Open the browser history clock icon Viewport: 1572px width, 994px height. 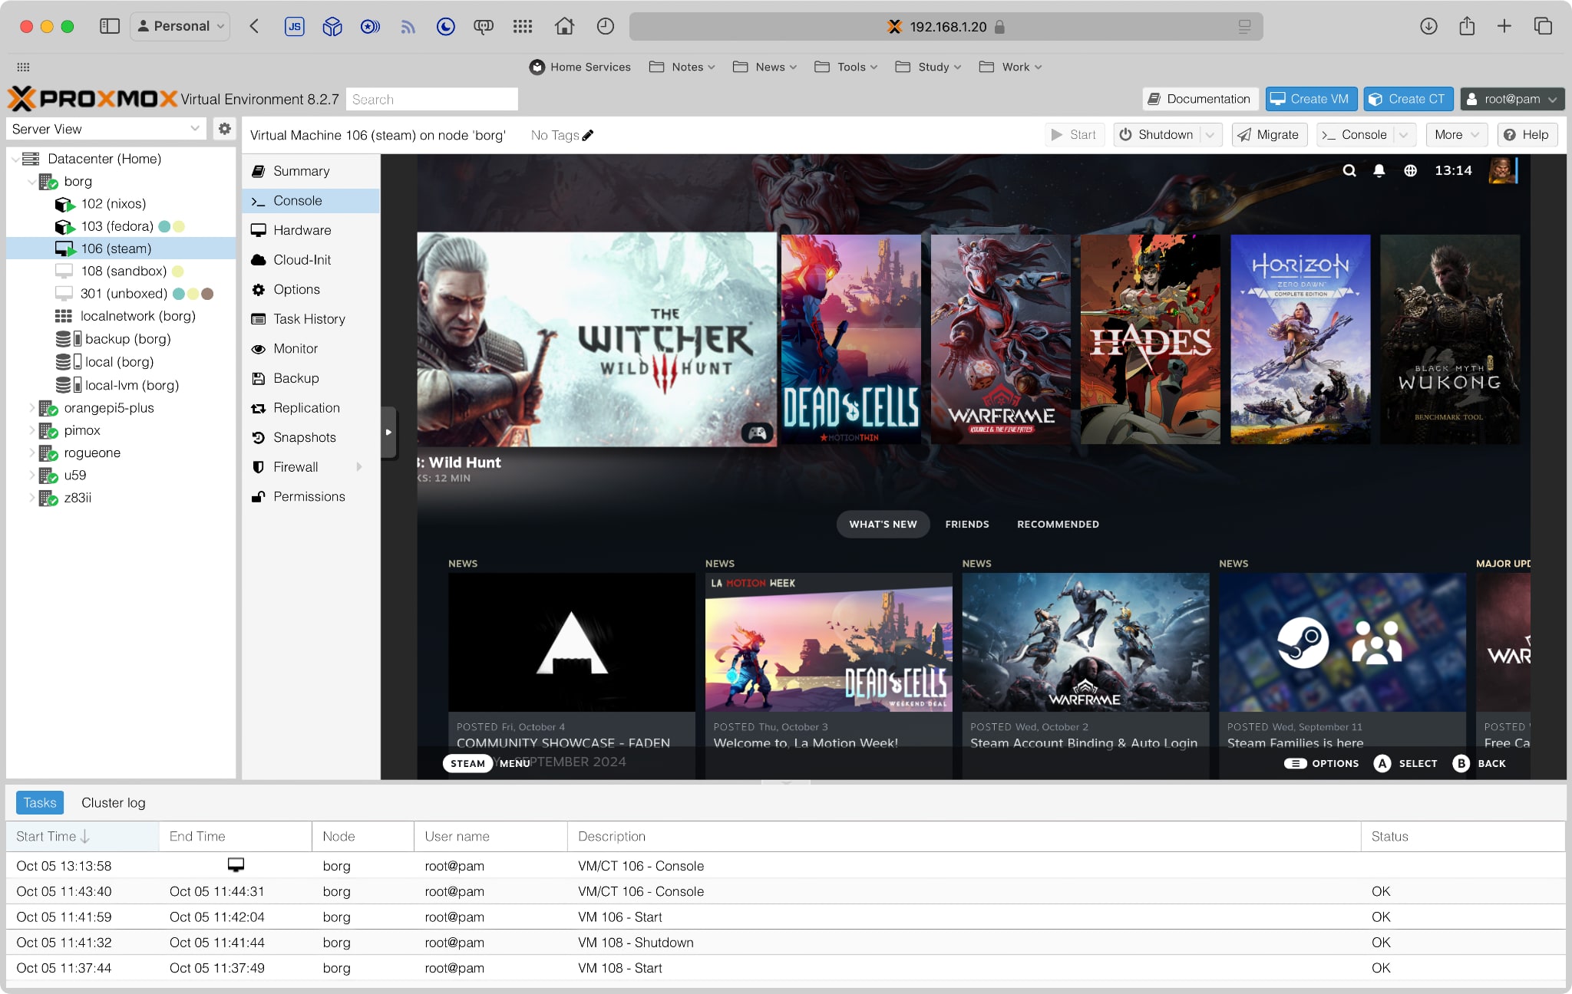pos(605,26)
